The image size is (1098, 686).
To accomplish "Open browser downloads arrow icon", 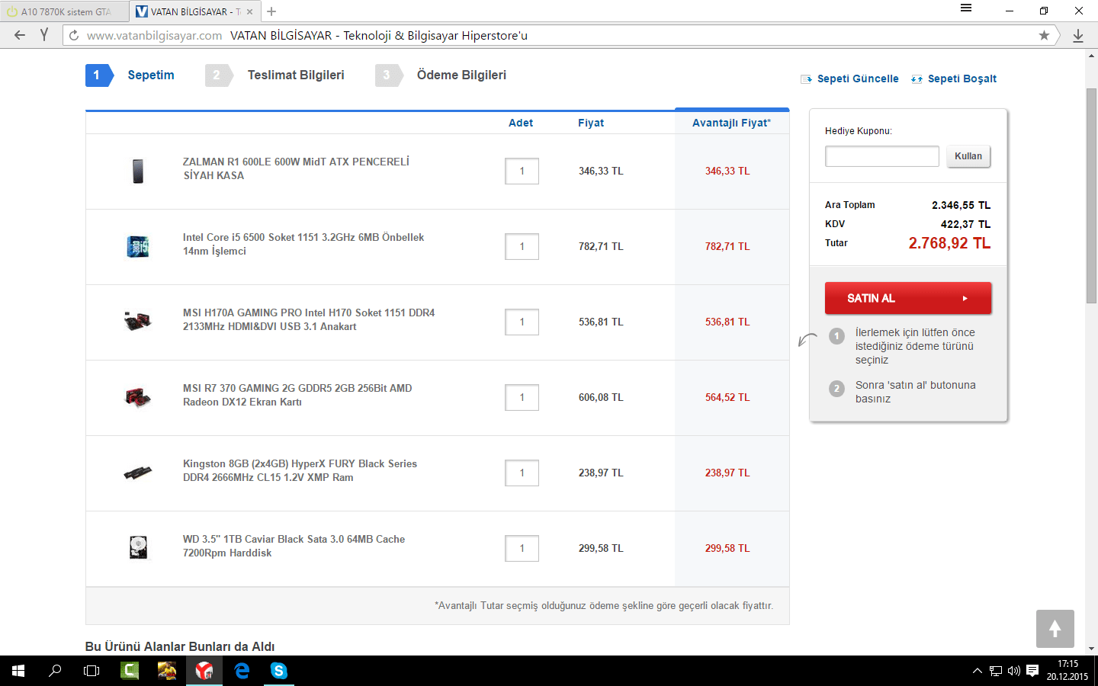I will 1078,35.
